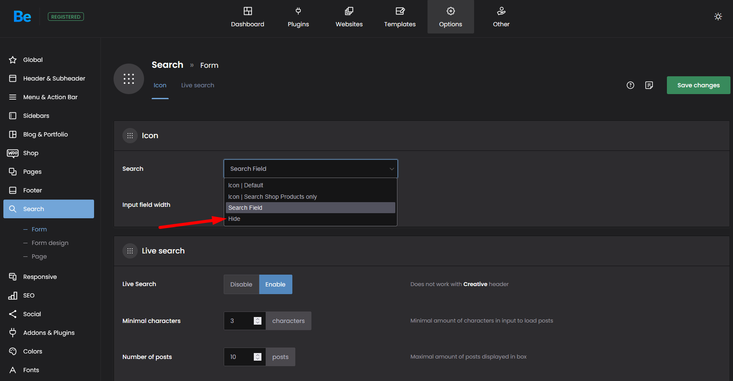Click the Be logo
This screenshot has width=733, height=381.
22,17
